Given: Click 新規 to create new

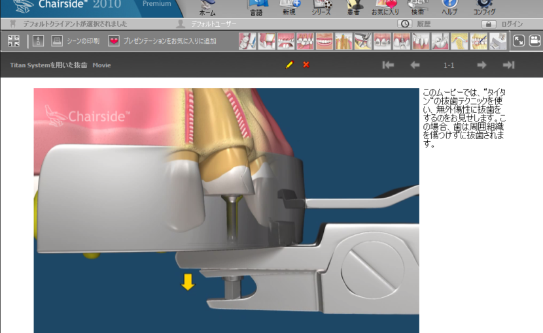Looking at the screenshot, I should (x=289, y=8).
